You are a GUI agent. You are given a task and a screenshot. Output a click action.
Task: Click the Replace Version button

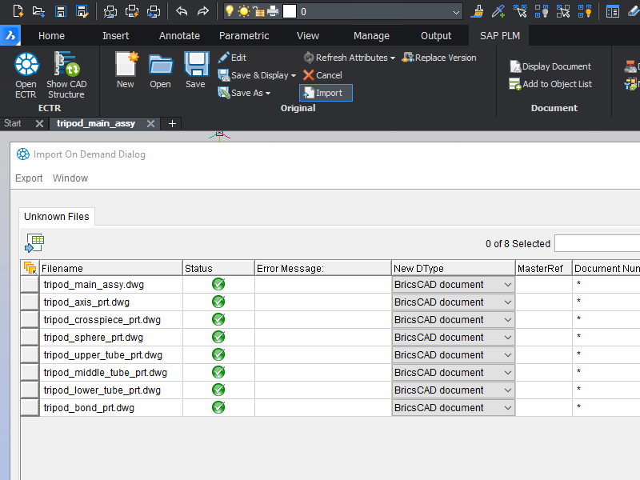439,58
